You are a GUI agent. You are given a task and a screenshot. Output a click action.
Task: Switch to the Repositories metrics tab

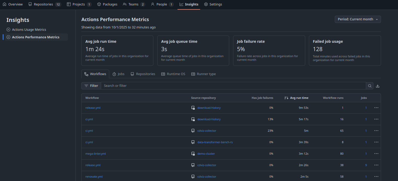click(x=143, y=74)
